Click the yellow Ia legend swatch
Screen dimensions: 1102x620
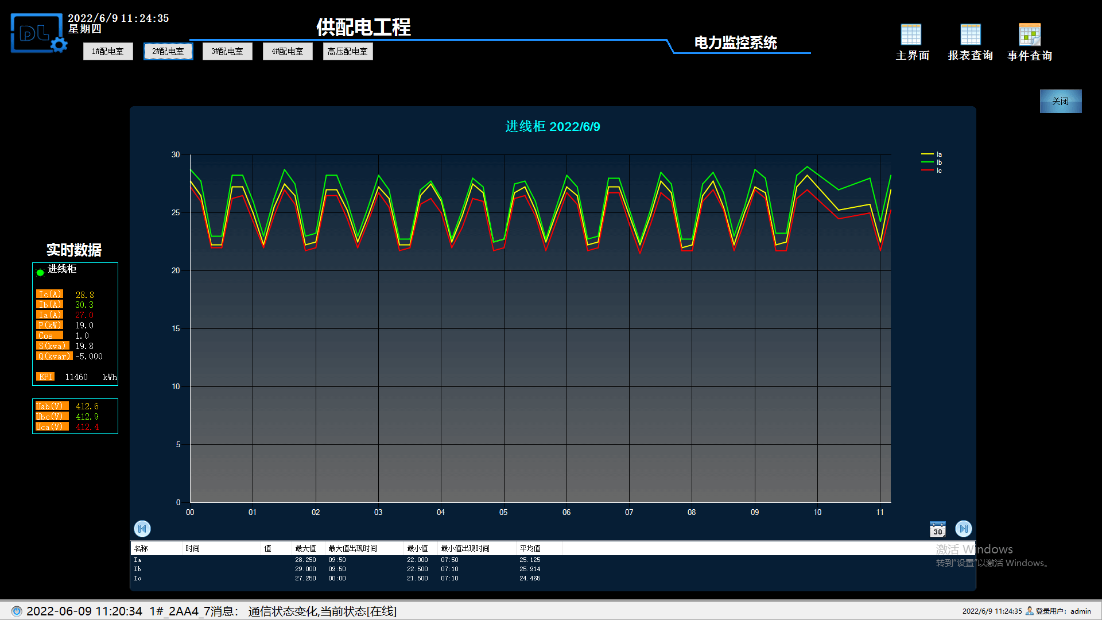pyautogui.click(x=927, y=154)
